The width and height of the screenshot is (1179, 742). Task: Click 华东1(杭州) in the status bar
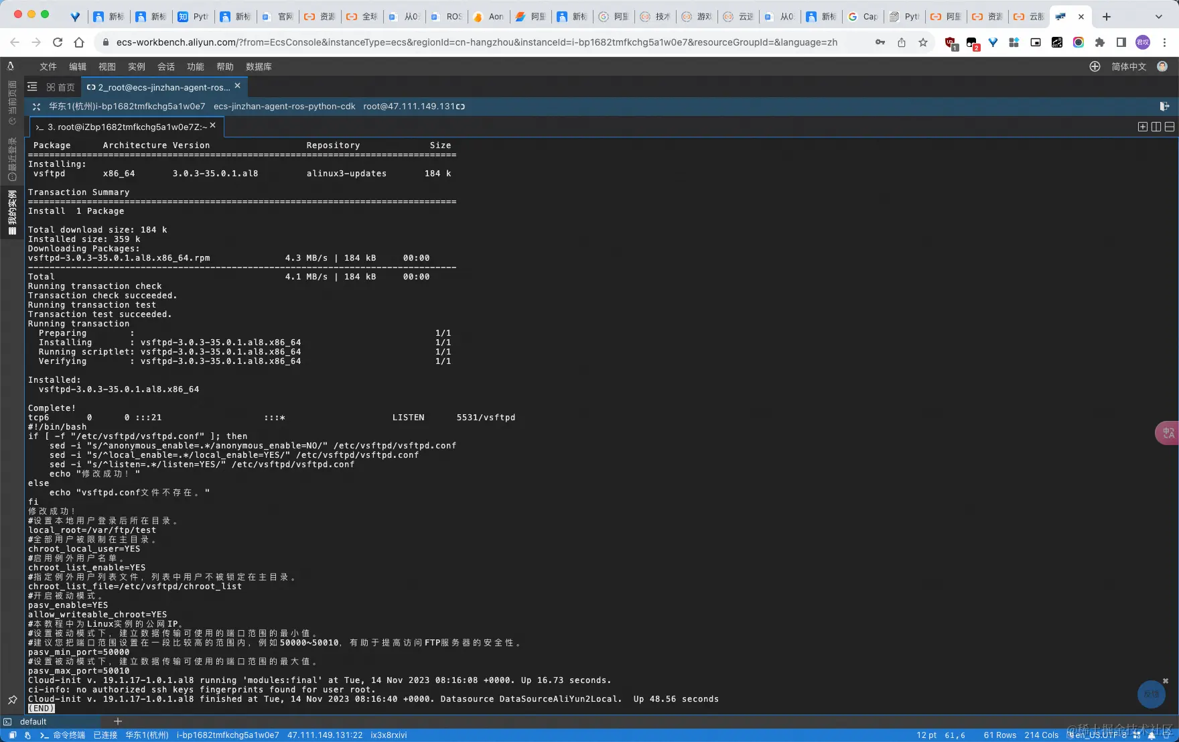click(x=147, y=735)
